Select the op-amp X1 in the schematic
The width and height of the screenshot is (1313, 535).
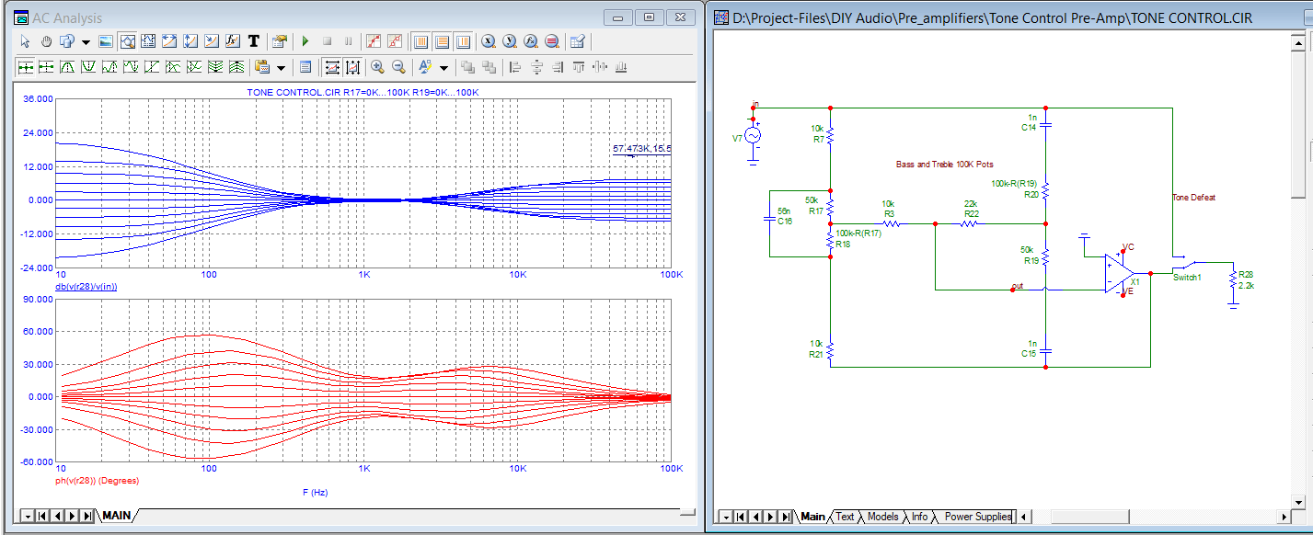[x=1120, y=273]
